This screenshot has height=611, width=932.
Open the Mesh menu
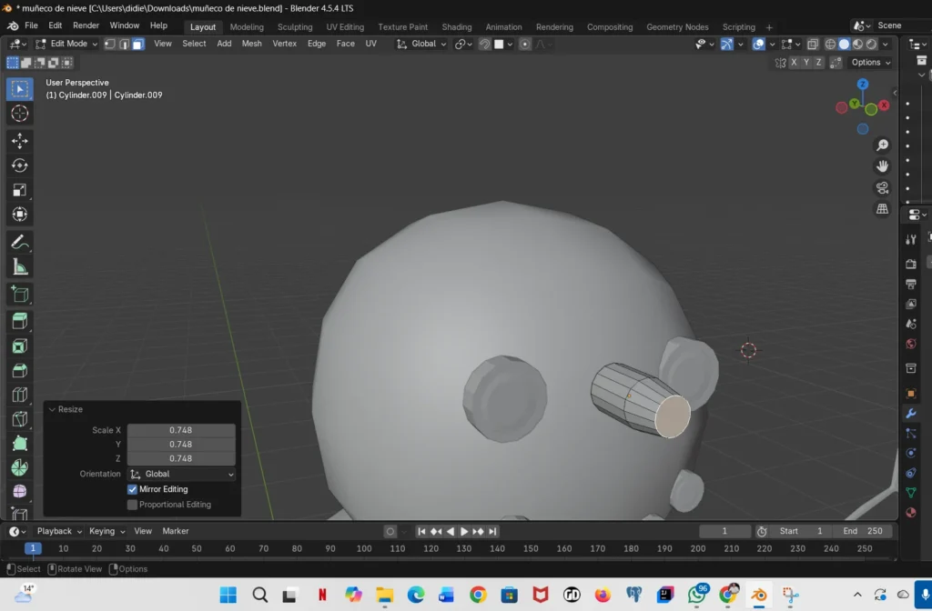[251, 44]
